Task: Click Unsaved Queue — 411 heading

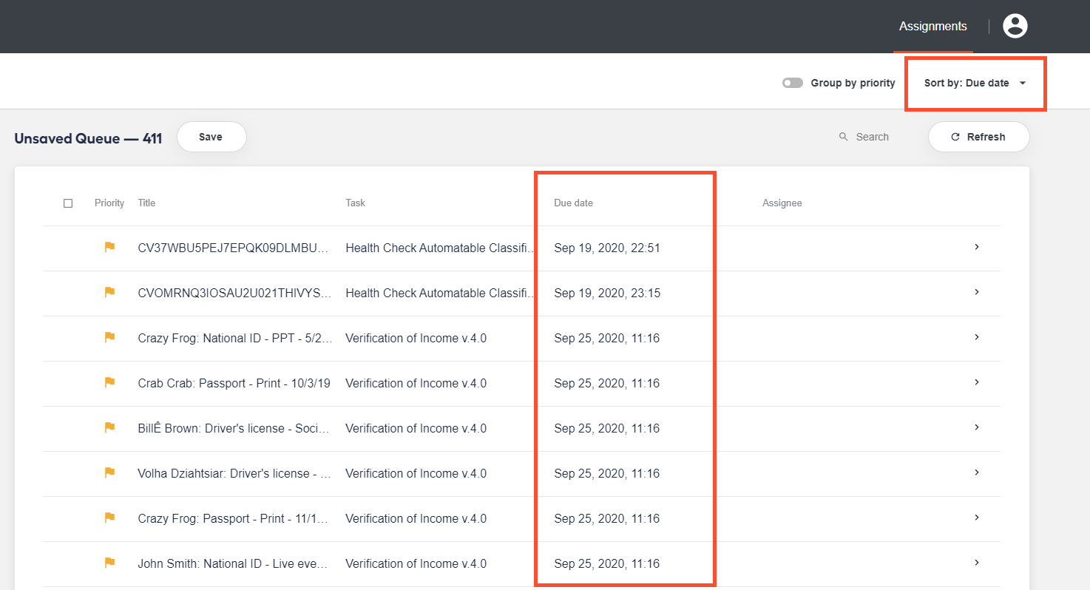Action: coord(88,138)
